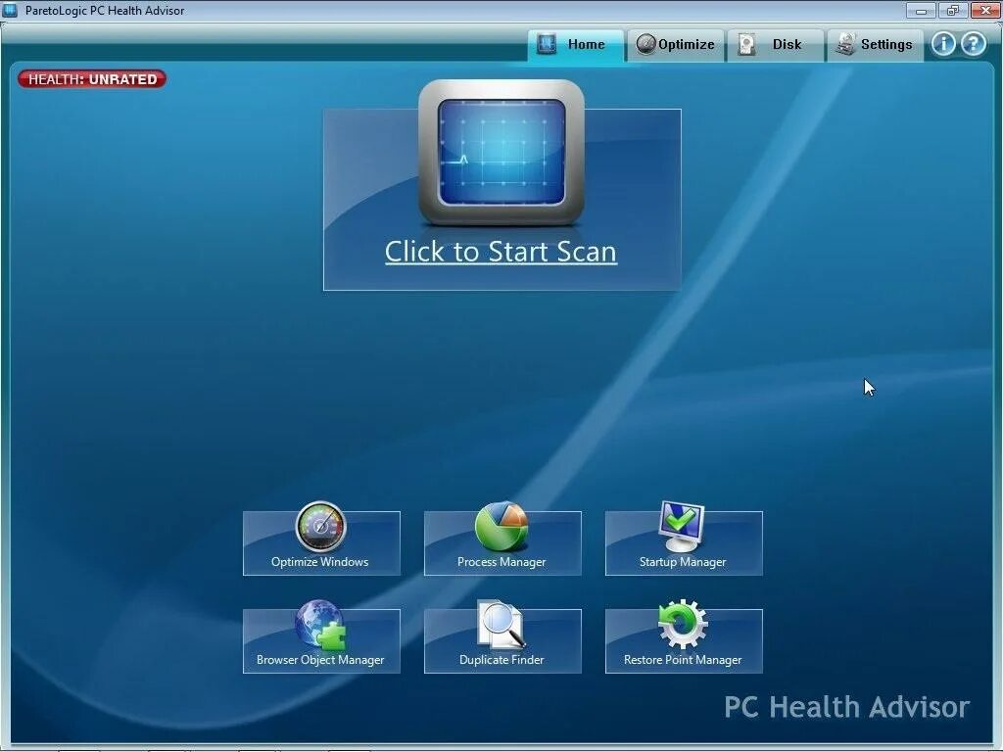Click the gauge icon on the Optimize tab

645,43
